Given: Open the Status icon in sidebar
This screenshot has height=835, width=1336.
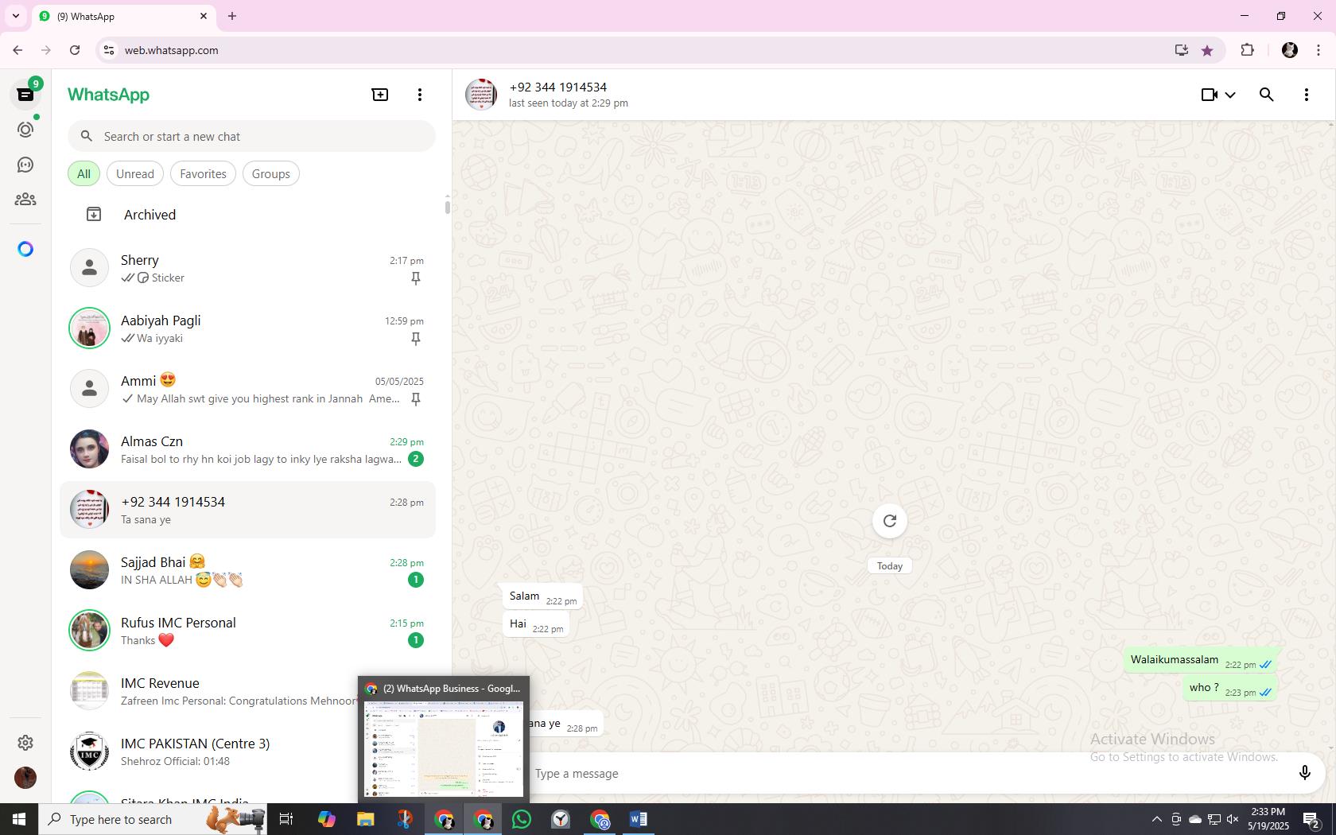Looking at the screenshot, I should click(25, 130).
